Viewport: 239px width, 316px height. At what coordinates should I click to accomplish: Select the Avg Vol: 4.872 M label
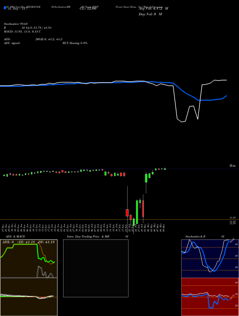tap(153, 9)
